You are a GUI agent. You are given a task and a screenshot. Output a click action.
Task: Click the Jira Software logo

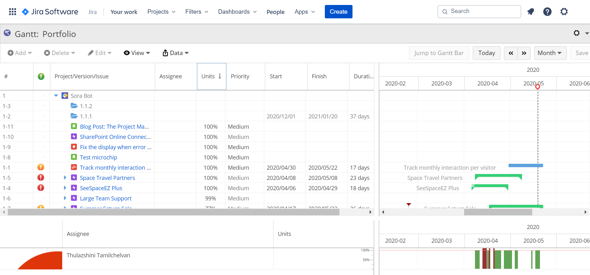50,12
